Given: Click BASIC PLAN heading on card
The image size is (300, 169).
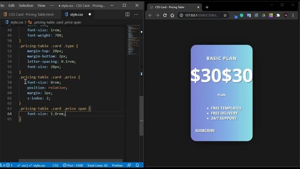Looking at the screenshot, I should pos(222,58).
